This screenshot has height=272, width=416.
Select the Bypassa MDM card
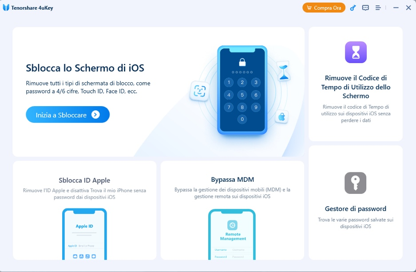[232, 210]
